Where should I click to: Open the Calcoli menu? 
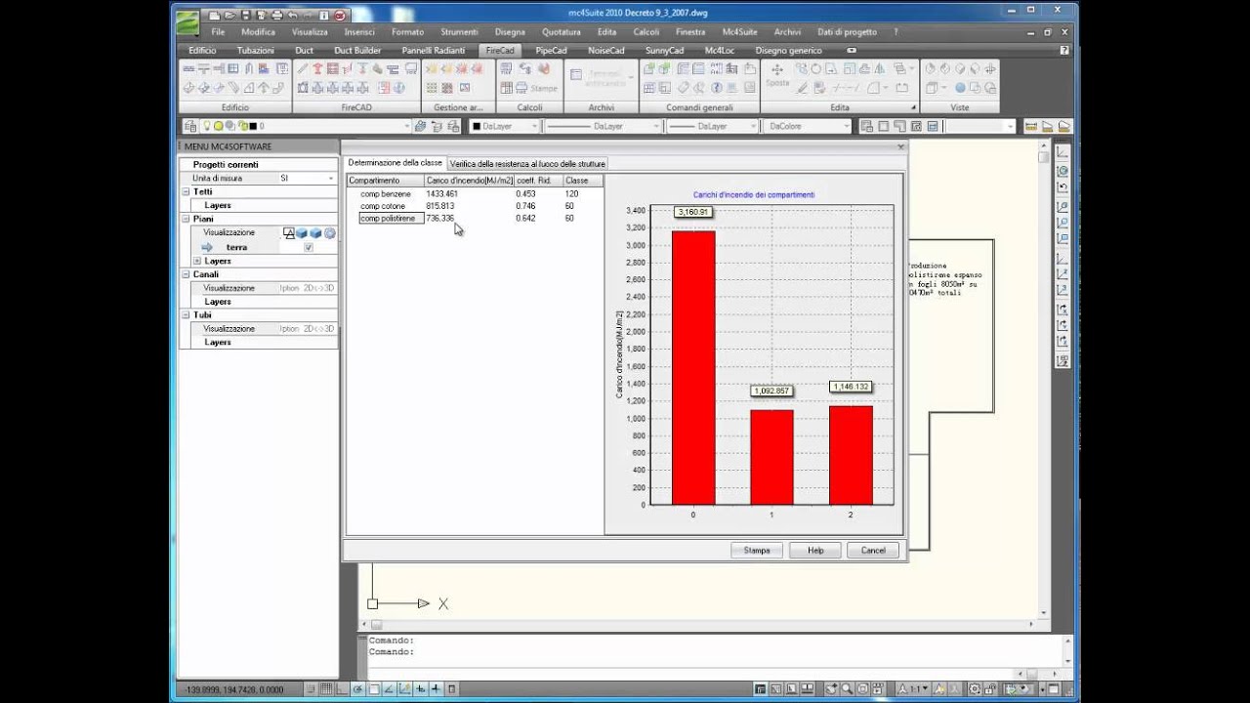[x=646, y=32]
